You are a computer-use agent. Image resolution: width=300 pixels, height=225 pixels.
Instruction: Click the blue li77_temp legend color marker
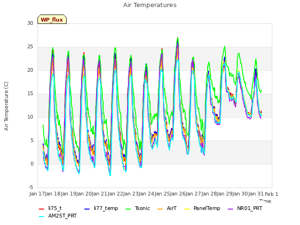tap(87, 209)
